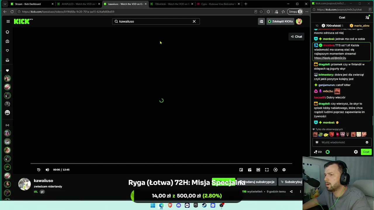Toggle mini player mode in video controls
The width and height of the screenshot is (374, 210).
pyautogui.click(x=241, y=170)
